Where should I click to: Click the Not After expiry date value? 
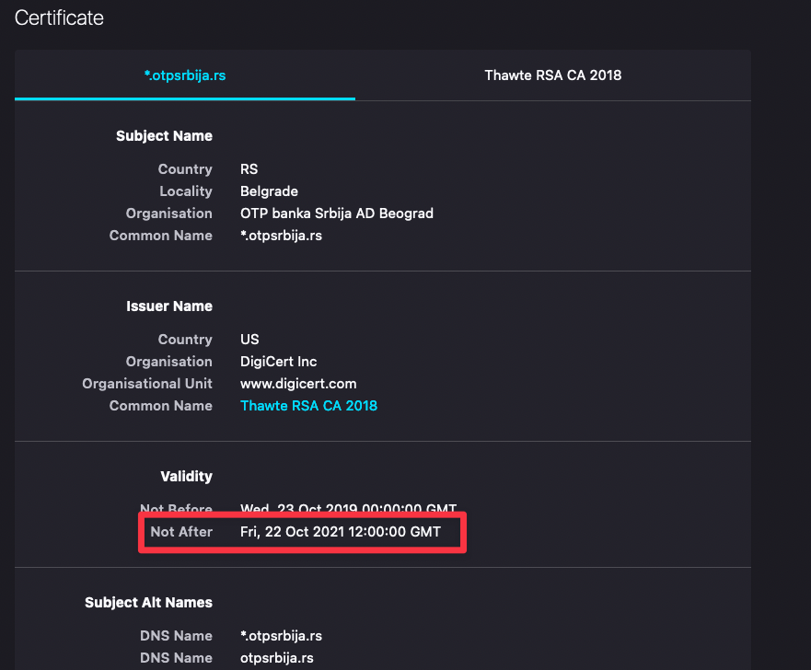(341, 532)
